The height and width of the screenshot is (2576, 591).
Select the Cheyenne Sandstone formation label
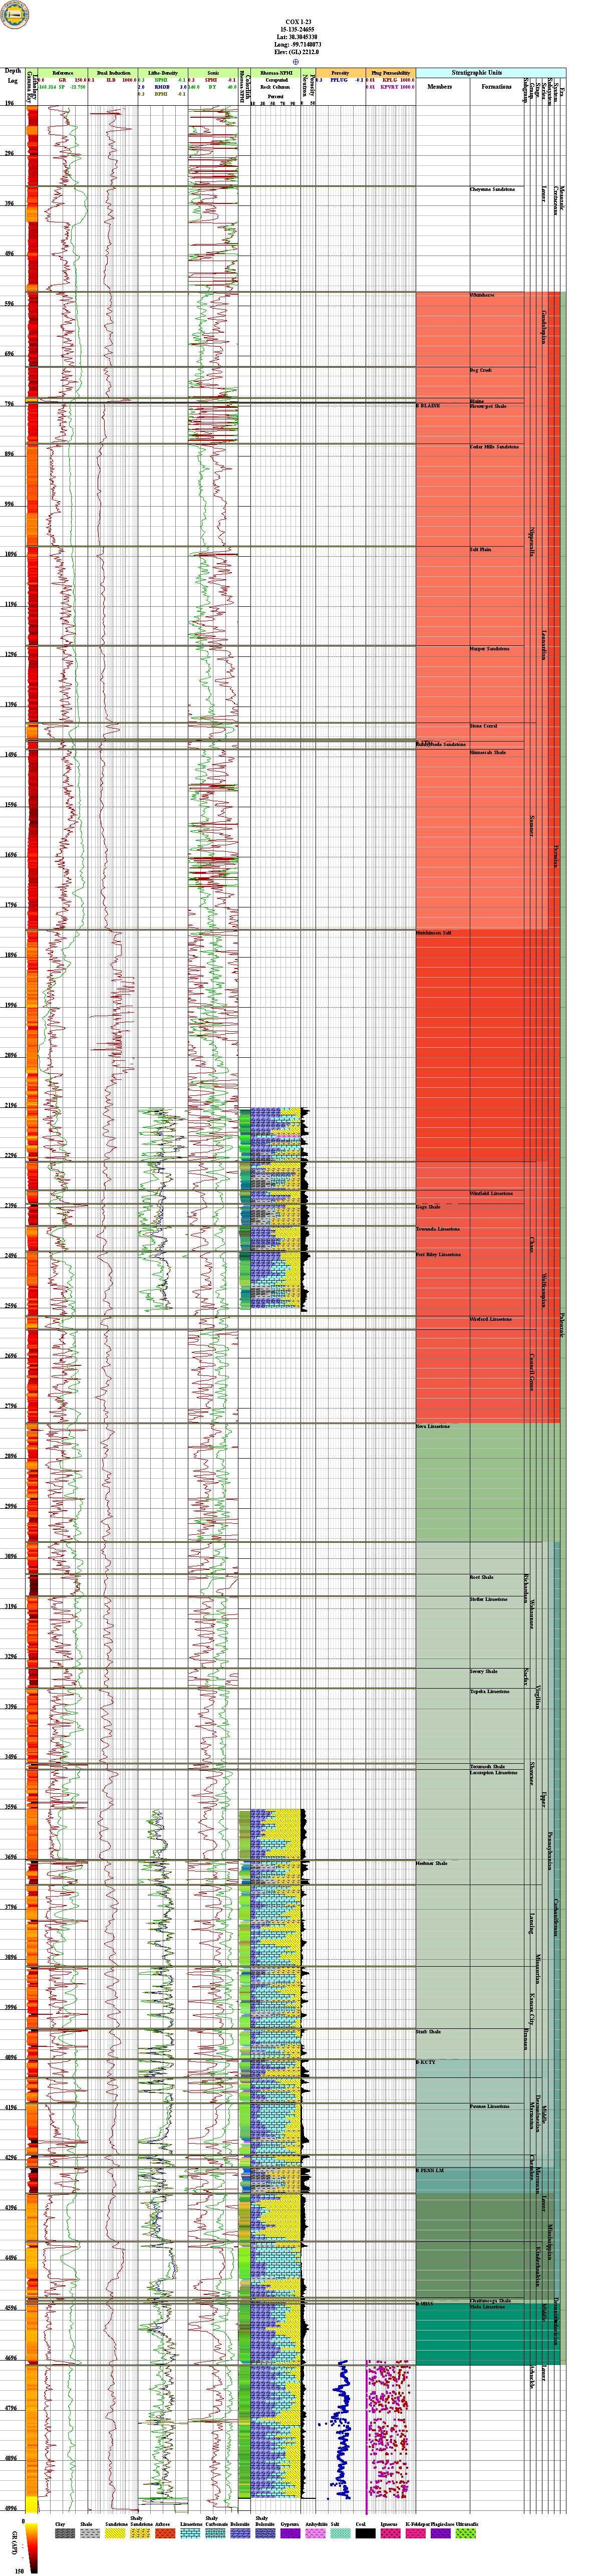[x=493, y=189]
